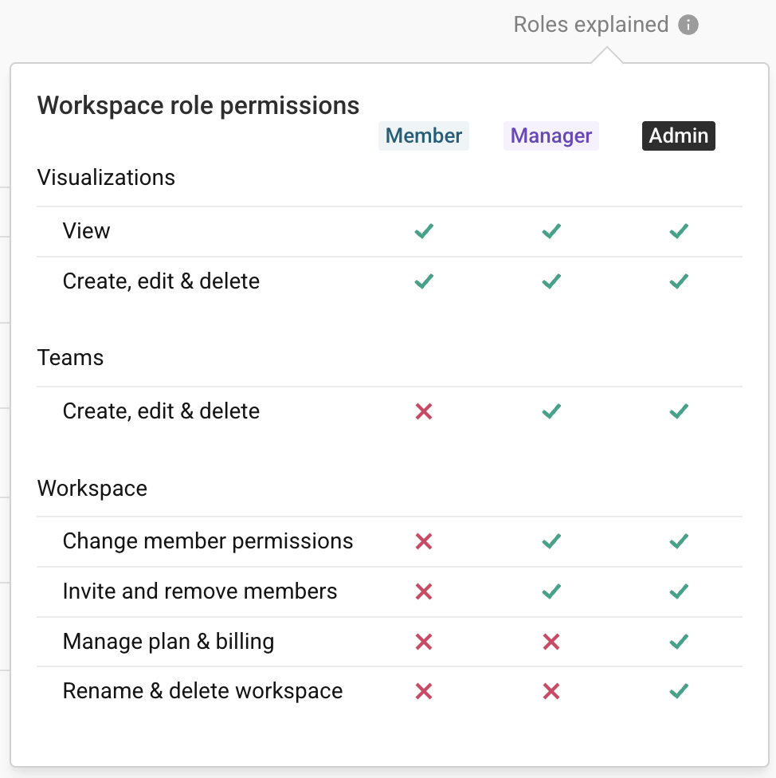
Task: Click Manager checkmark for Invite and remove members
Action: coord(551,591)
